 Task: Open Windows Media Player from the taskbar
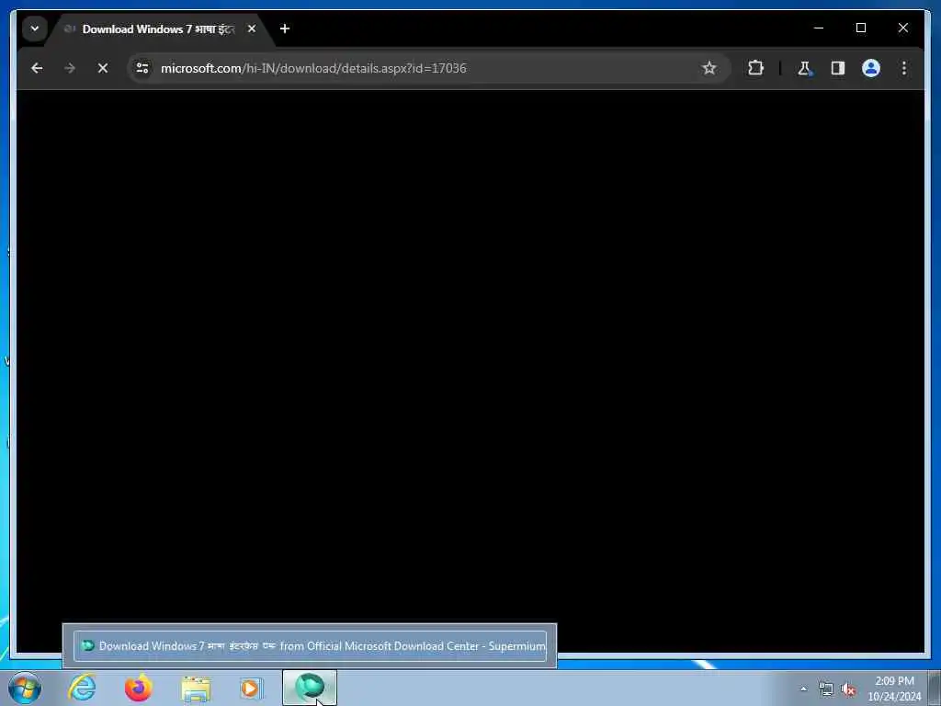(252, 688)
